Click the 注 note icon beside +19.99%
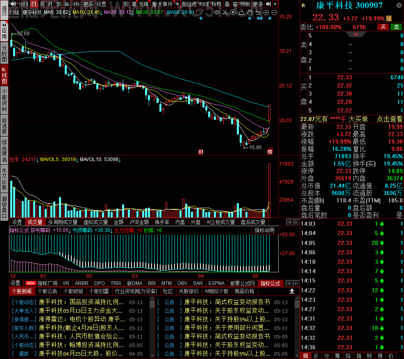Image resolution: width=404 pixels, height=359 pixels. point(389,18)
